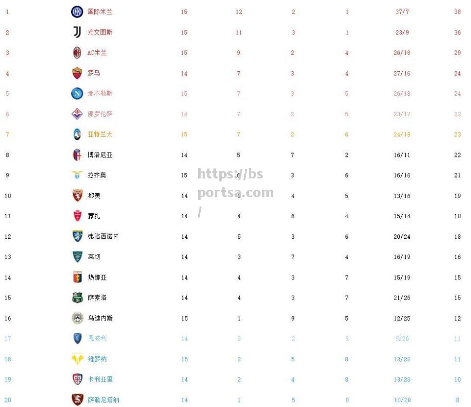Open team name 尤文图斯

[x=100, y=32]
